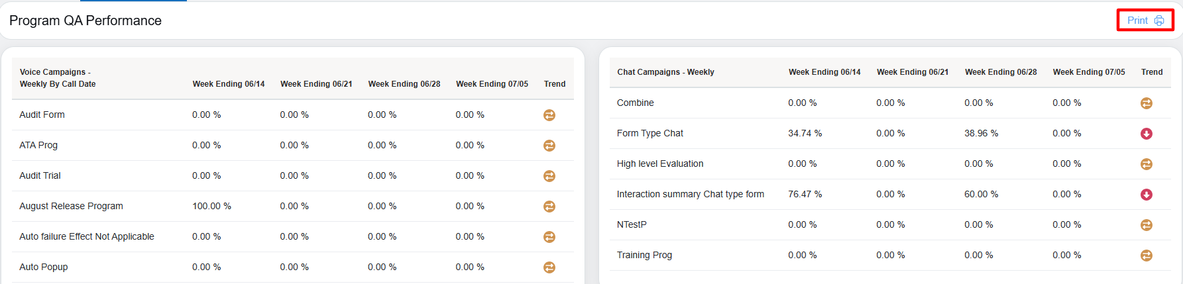Click the 76.47 % Interaction summary value

[x=805, y=194]
